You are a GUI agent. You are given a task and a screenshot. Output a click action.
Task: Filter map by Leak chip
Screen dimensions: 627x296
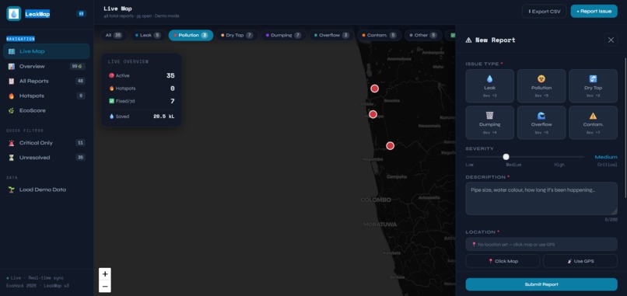(148, 35)
